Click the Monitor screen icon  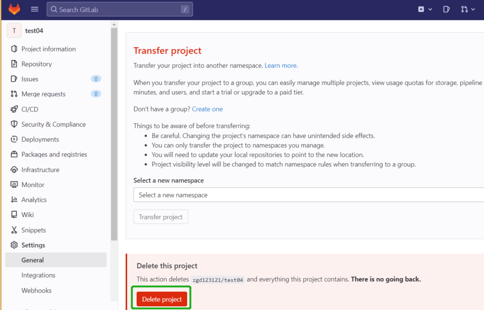14,185
